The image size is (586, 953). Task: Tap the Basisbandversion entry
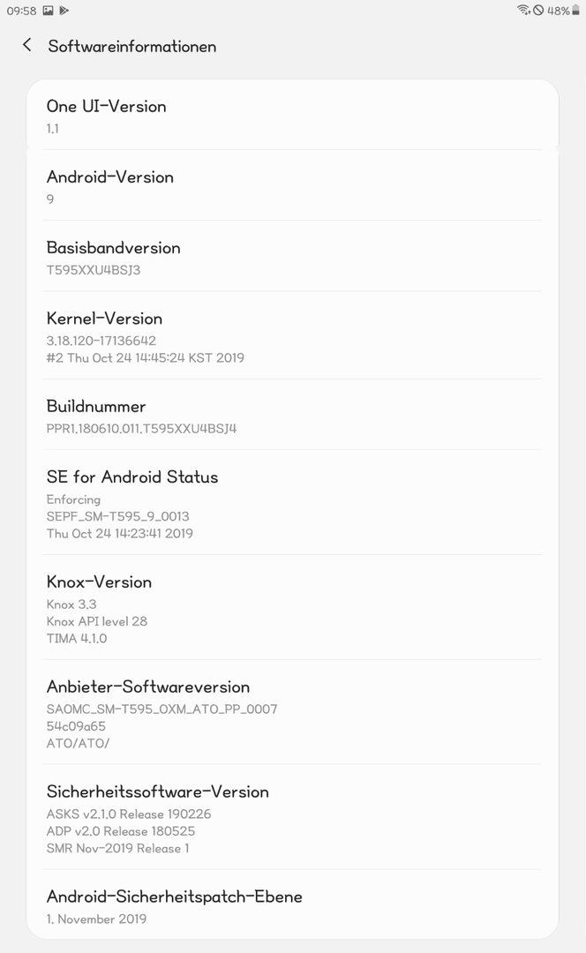pyautogui.click(x=292, y=256)
